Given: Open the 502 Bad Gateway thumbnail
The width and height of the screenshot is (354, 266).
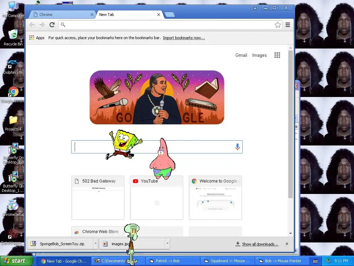Looking at the screenshot, I should click(98, 198).
